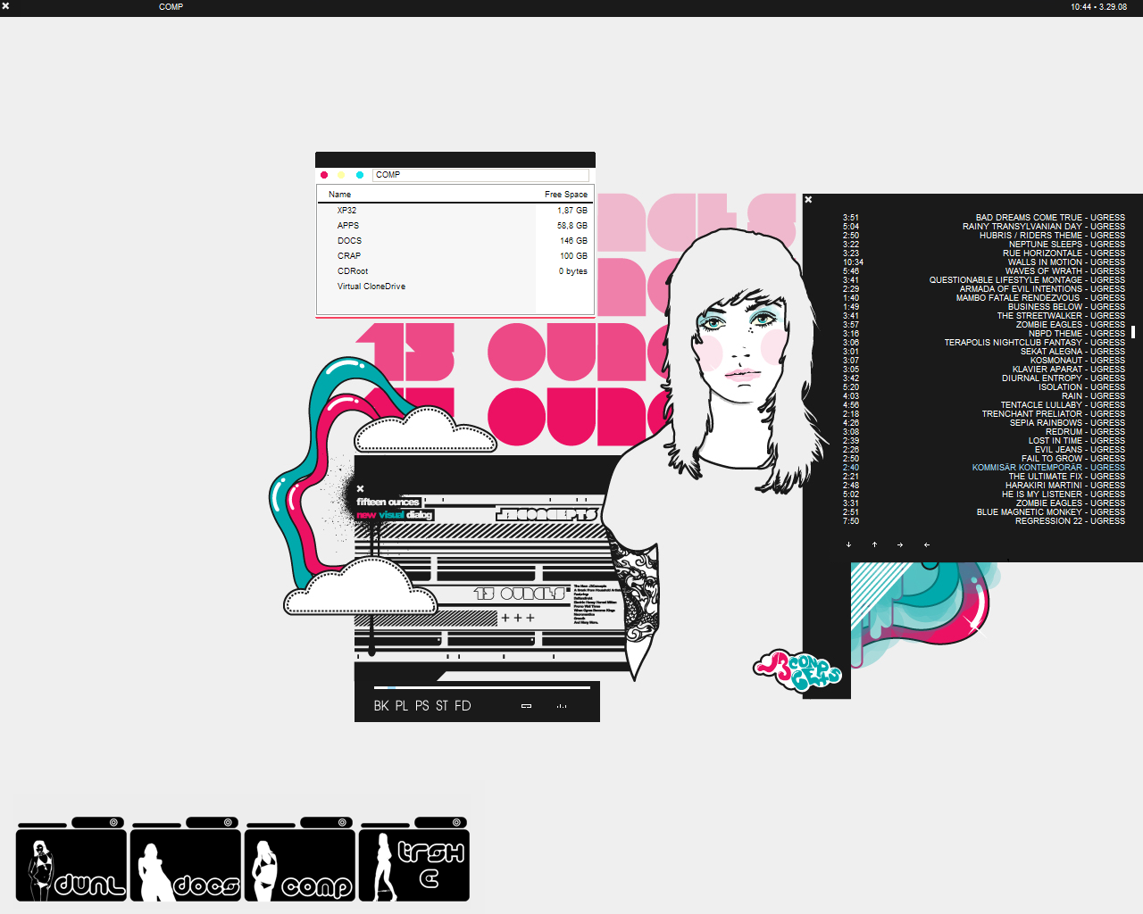Play track NEPTUNE SLEEPS

pos(1067,245)
